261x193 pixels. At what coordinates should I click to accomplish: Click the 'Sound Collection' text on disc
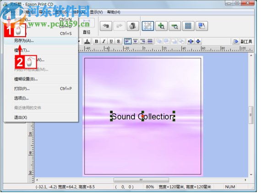[x=143, y=116]
